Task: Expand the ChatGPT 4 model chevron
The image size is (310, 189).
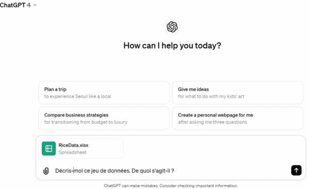Action: 35,5
